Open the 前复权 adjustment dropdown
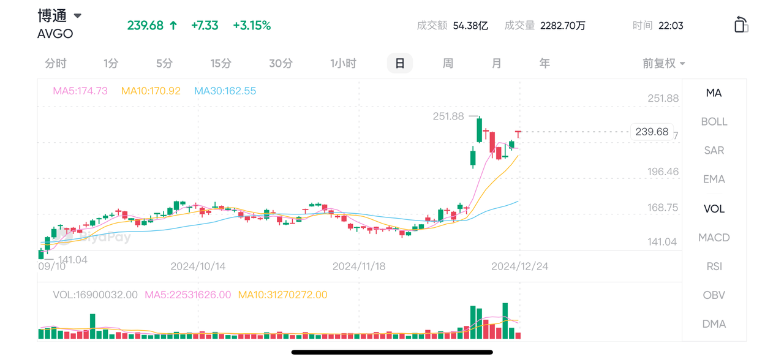Screen dimensions: 784x362 pos(664,63)
